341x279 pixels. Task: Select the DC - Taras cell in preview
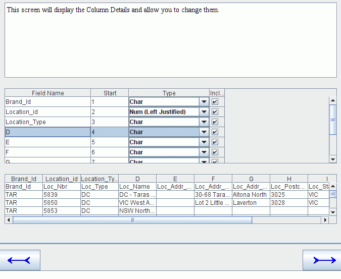pos(137,195)
